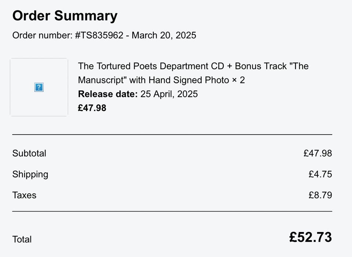Click the £4.75 shipping cost

point(320,174)
